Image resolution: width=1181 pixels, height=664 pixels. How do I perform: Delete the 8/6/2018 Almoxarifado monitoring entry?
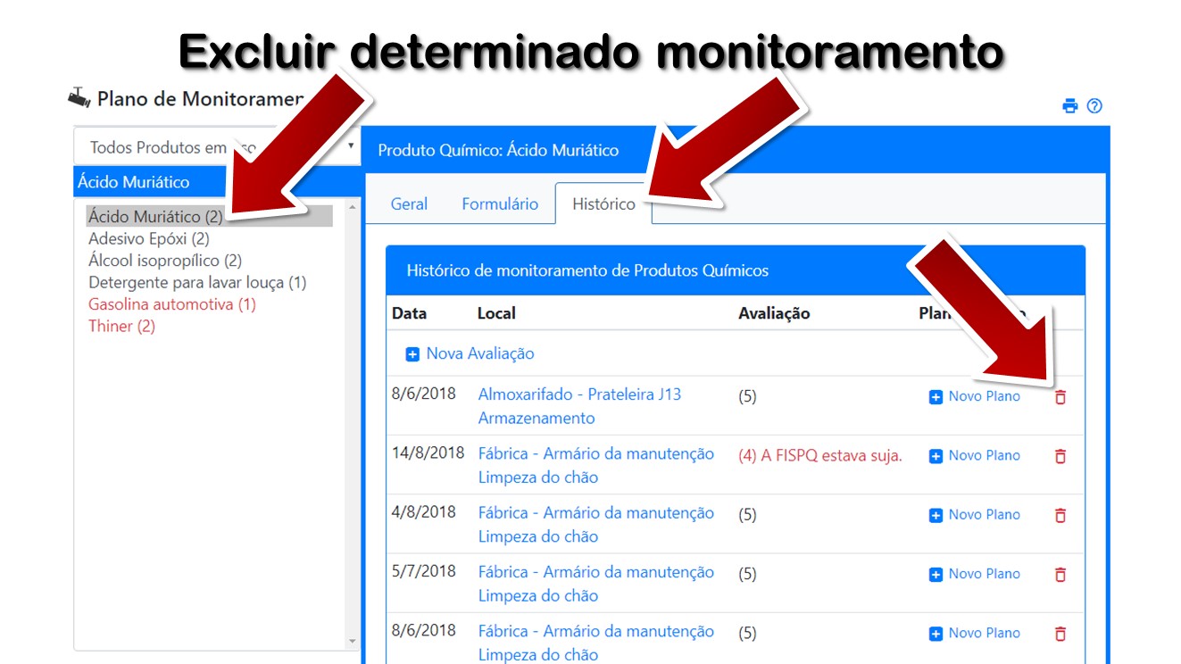1060,397
